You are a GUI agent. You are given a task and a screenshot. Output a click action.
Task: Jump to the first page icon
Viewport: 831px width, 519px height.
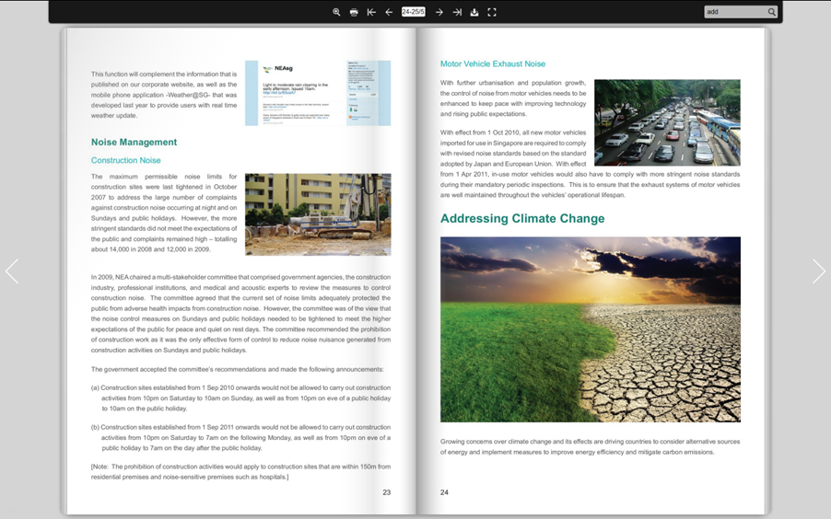point(371,12)
